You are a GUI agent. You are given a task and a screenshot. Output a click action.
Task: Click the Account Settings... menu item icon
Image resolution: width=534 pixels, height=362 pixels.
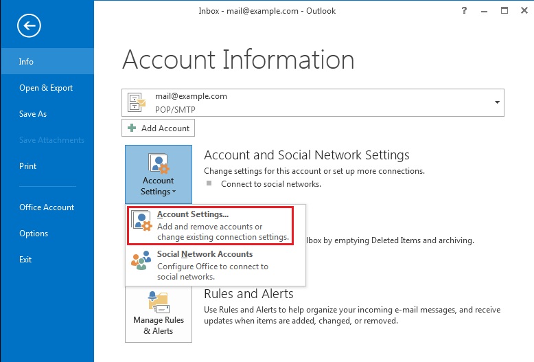(x=141, y=221)
